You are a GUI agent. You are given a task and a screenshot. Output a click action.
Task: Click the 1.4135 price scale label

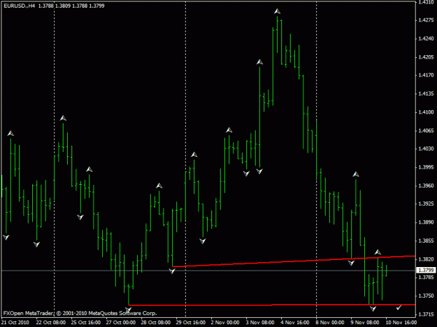click(426, 93)
